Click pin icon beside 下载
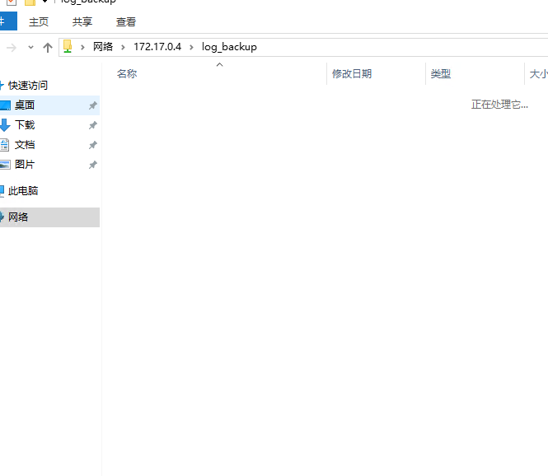Viewport: 548px width, 476px height. tap(92, 125)
